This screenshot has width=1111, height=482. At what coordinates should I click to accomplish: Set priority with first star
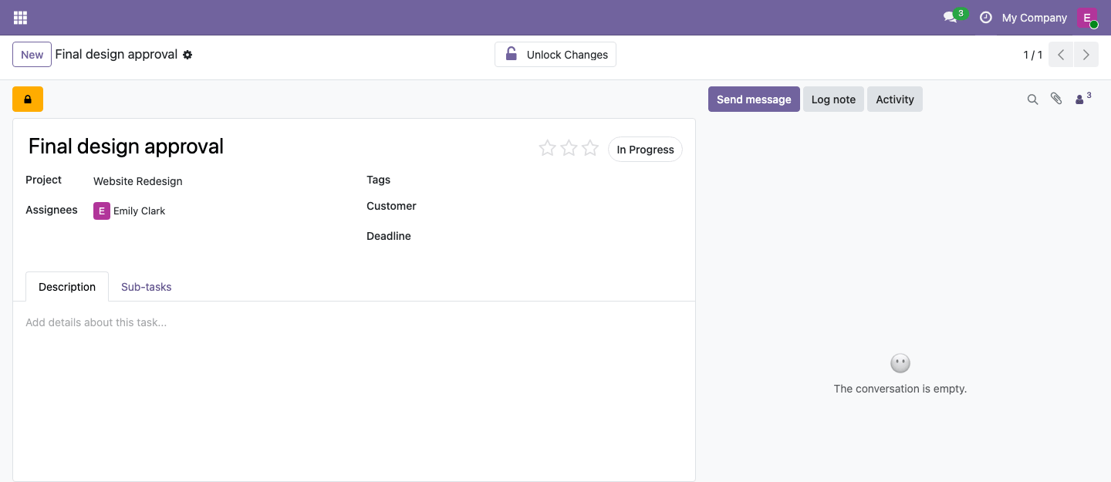(547, 148)
